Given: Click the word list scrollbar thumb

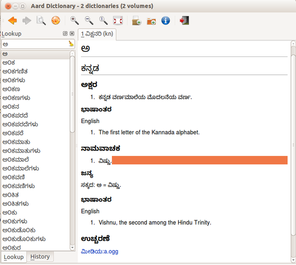Looking at the screenshot, I should 72,94.
